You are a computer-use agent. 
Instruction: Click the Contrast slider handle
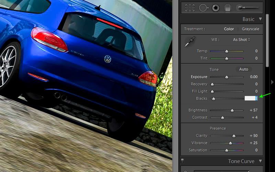(222, 118)
